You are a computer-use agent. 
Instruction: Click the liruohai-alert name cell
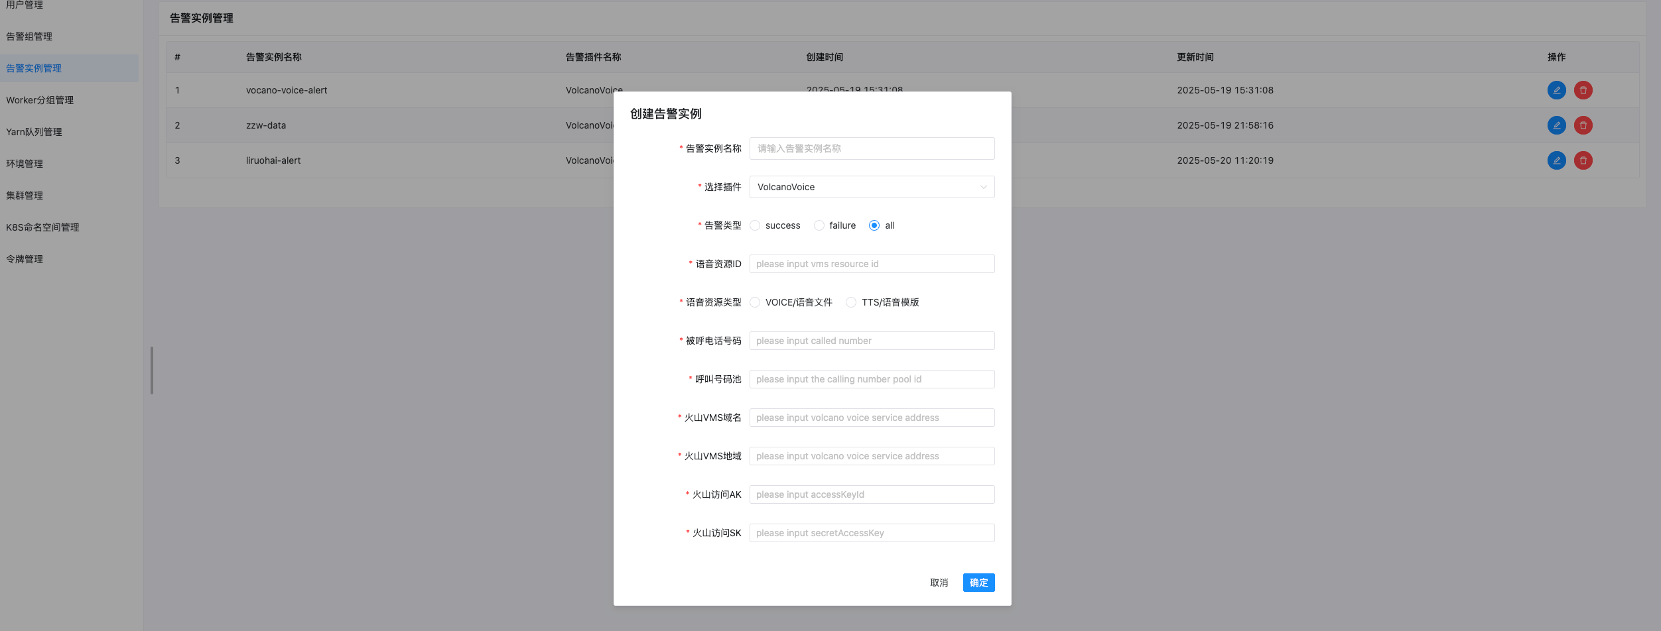pos(273,160)
